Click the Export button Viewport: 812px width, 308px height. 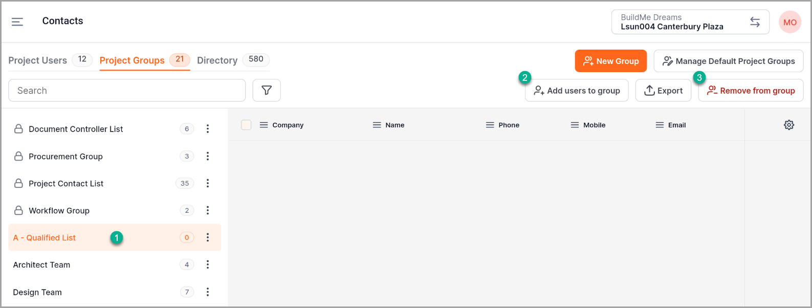pyautogui.click(x=663, y=91)
